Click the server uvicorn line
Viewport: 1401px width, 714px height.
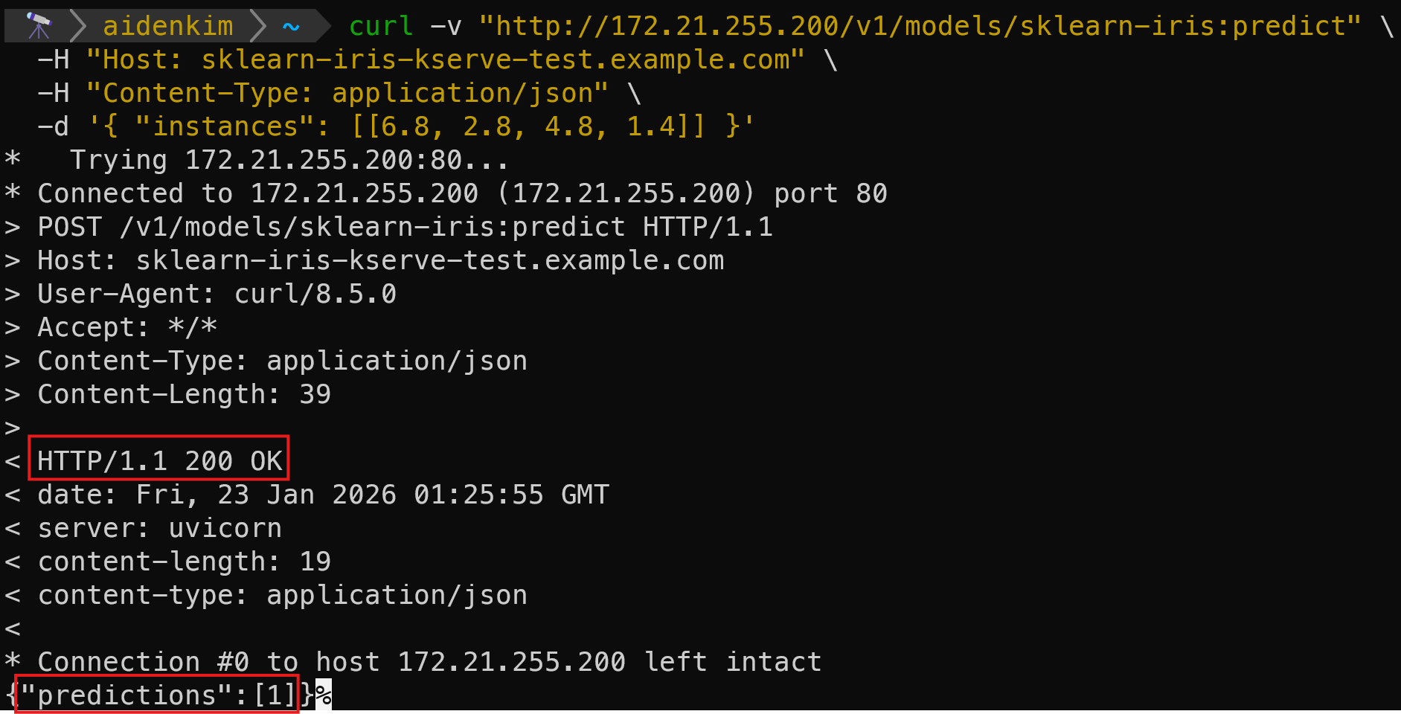click(x=160, y=528)
